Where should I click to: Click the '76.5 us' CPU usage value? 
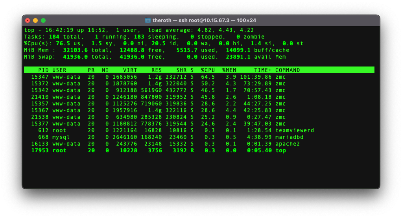pyautogui.click(x=68, y=43)
